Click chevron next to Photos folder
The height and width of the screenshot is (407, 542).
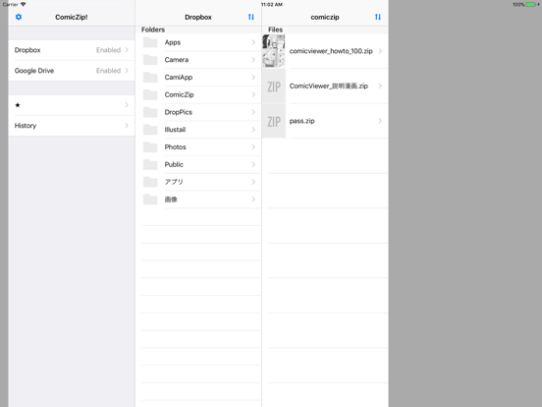click(253, 147)
